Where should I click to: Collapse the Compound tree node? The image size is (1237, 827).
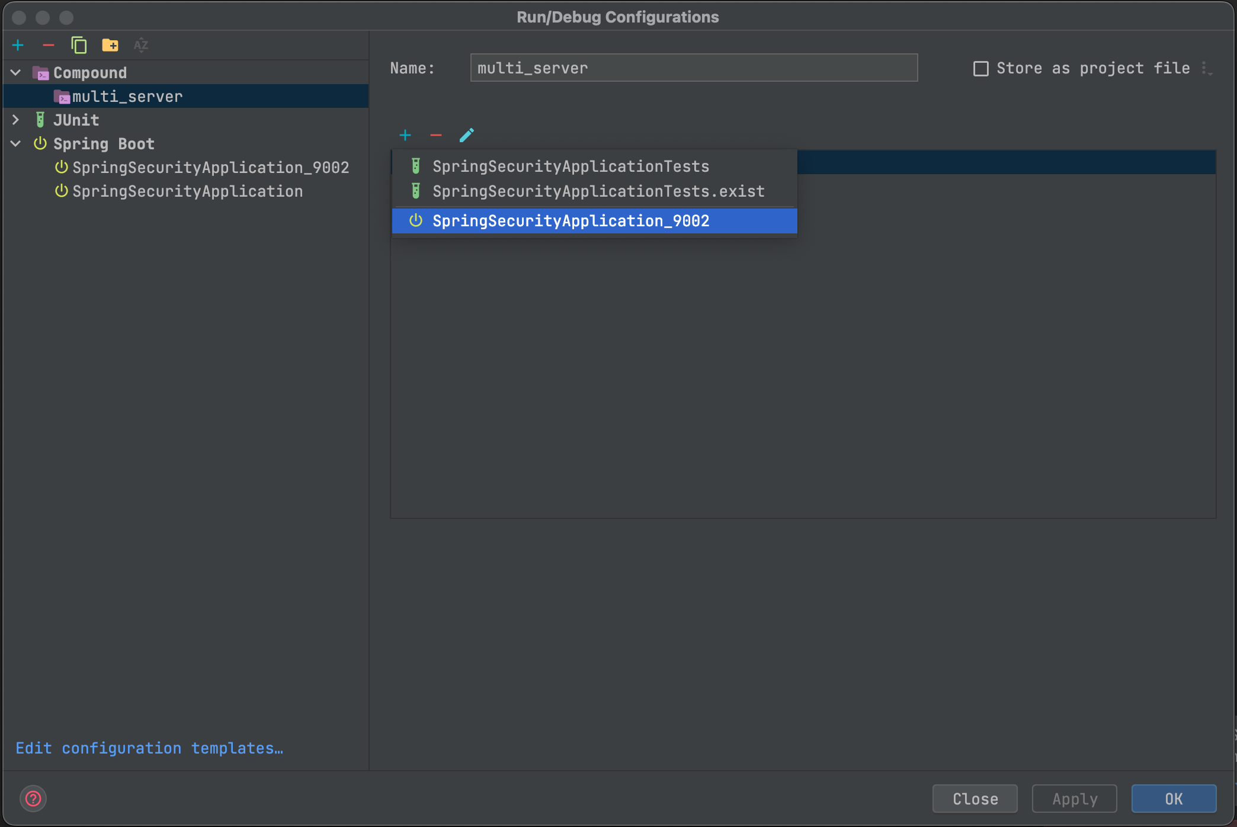[16, 73]
